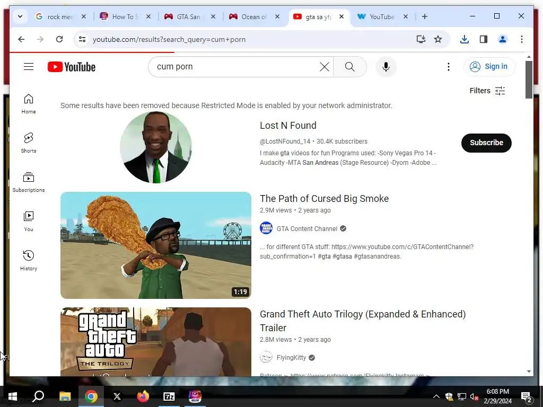Click the install app icon in address bar
Image resolution: width=543 pixels, height=407 pixels.
click(421, 39)
